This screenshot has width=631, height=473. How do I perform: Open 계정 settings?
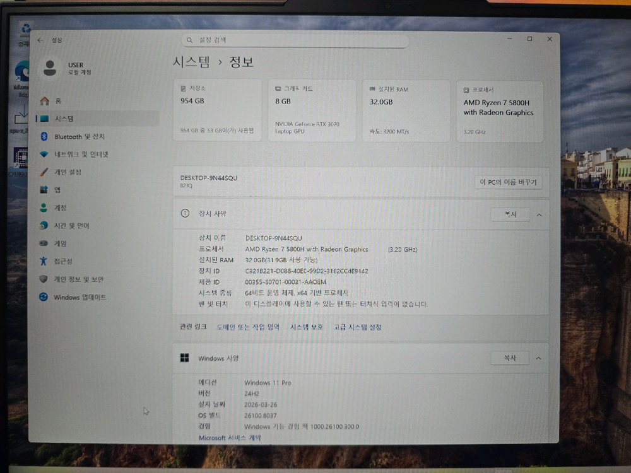pos(60,207)
